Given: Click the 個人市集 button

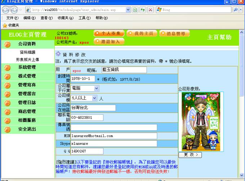Looking at the screenshot, I should tap(109, 33).
